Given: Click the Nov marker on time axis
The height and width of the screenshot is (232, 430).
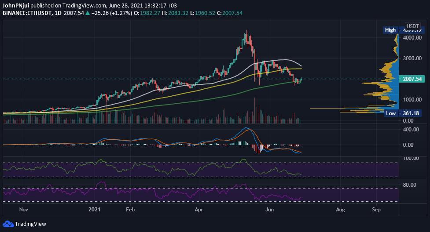Looking at the screenshot, I should [24, 210].
